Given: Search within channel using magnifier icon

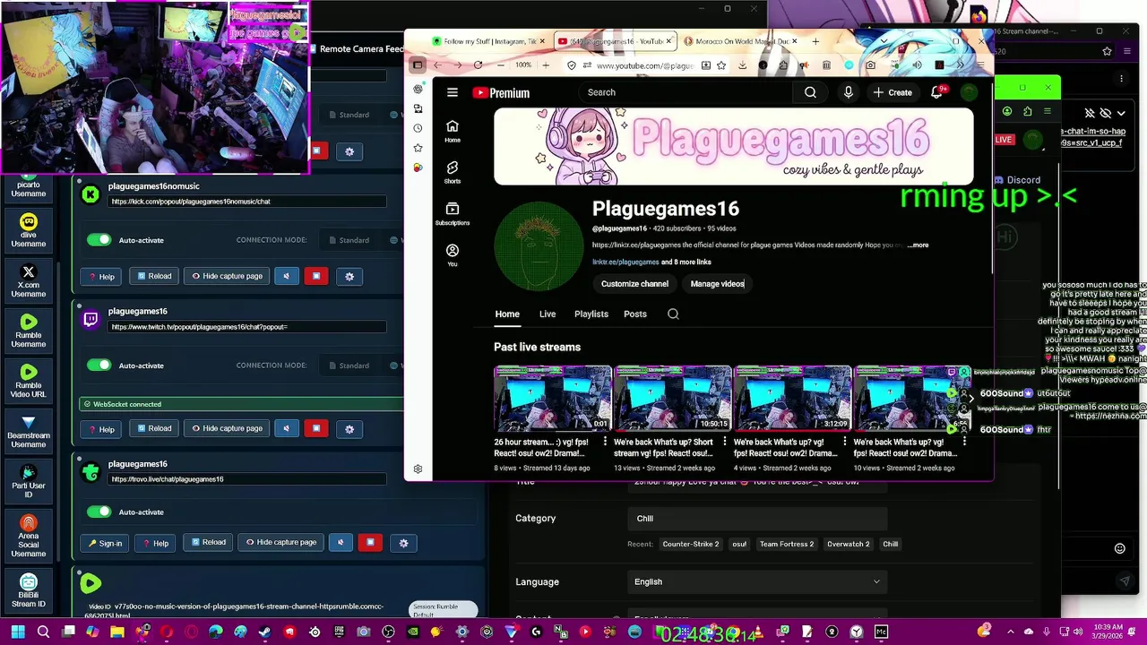Looking at the screenshot, I should point(673,314).
